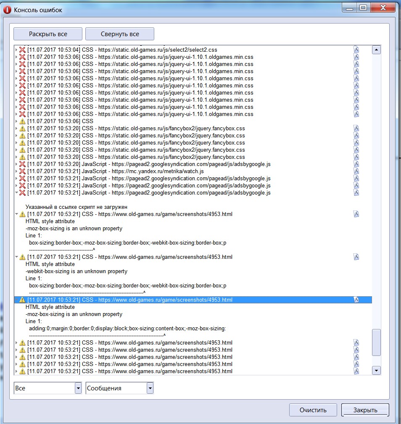Click the scrollbar up arrow
This screenshot has height=424, width=401.
[x=376, y=50]
